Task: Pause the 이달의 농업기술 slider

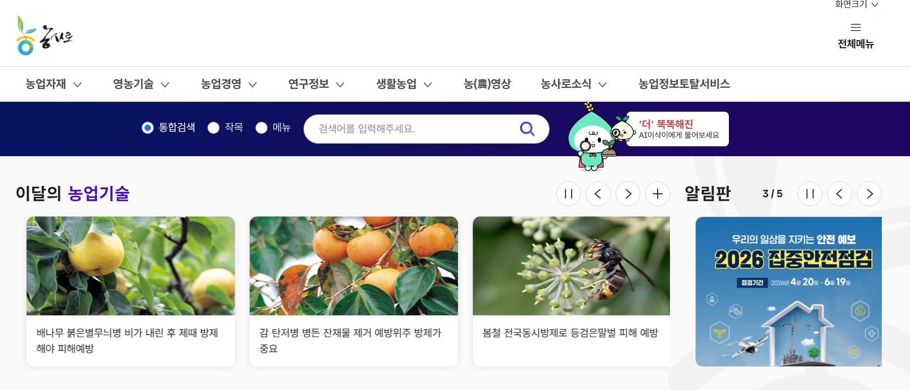Action: point(569,194)
